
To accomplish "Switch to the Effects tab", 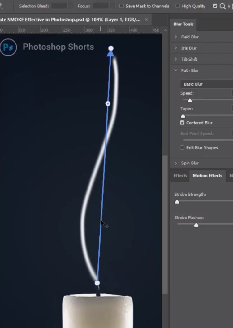I will pos(180,176).
